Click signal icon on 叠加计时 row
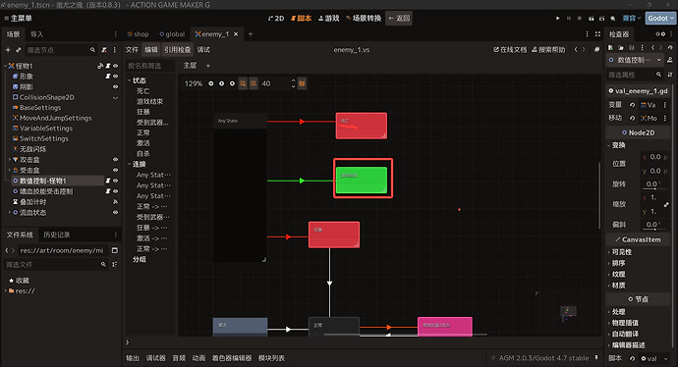The image size is (678, 367). click(115, 202)
